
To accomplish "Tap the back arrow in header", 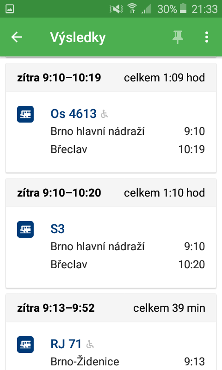I will (17, 37).
